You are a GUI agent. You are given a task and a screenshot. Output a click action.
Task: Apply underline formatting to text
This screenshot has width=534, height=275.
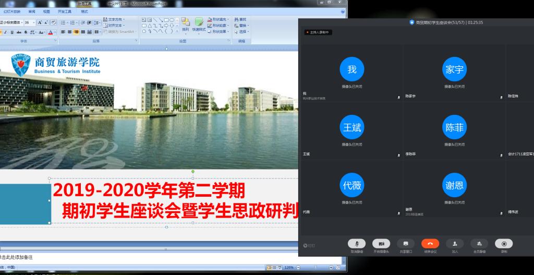(12, 32)
